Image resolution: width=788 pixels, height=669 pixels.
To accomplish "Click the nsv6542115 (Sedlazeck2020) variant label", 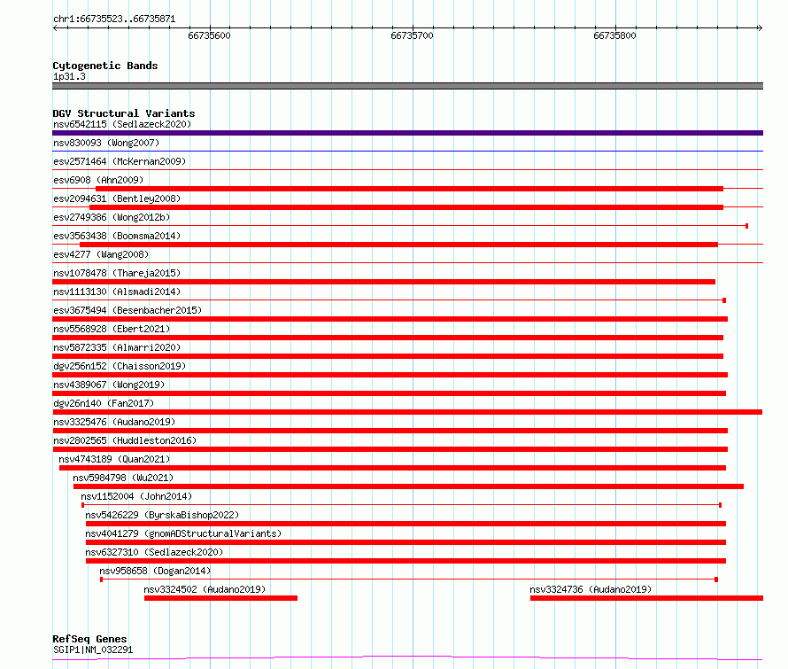I will tap(122, 124).
